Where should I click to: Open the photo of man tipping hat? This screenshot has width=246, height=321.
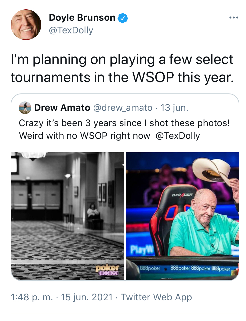click(182, 216)
